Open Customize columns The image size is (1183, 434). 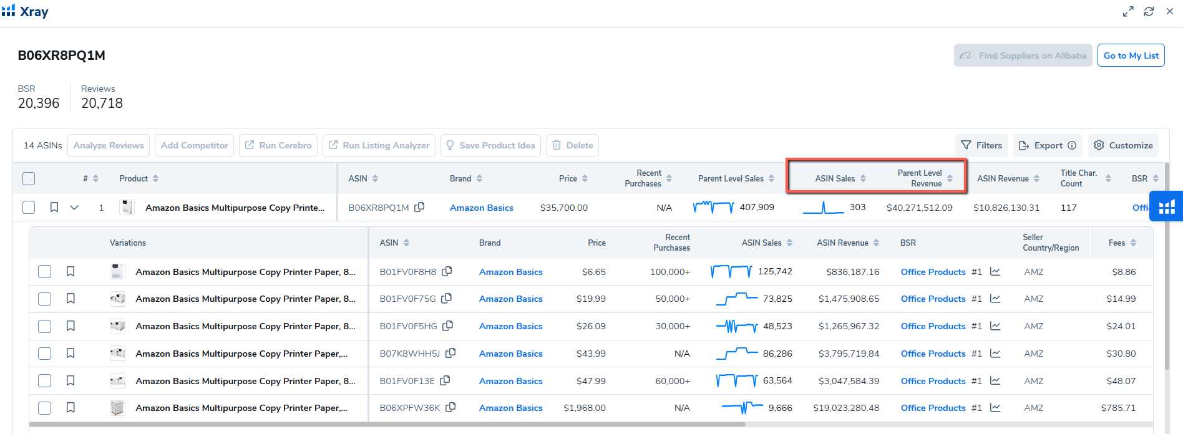(1123, 145)
